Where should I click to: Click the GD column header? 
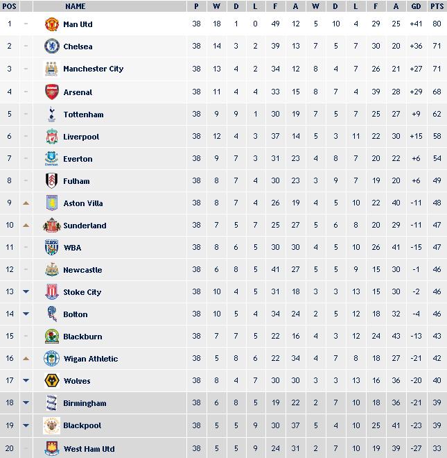coord(416,6)
